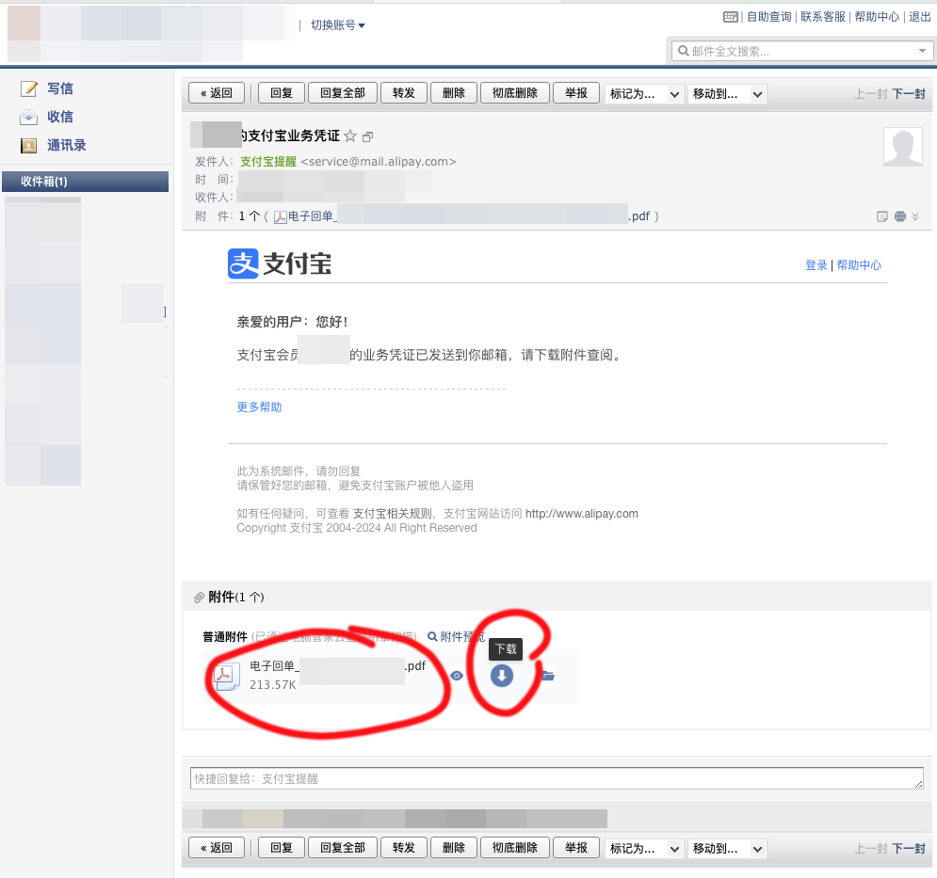Click the note icon beside print

coord(882,216)
